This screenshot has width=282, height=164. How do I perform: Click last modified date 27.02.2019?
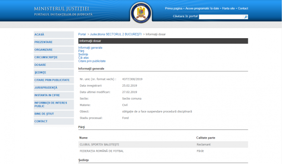[130, 92]
